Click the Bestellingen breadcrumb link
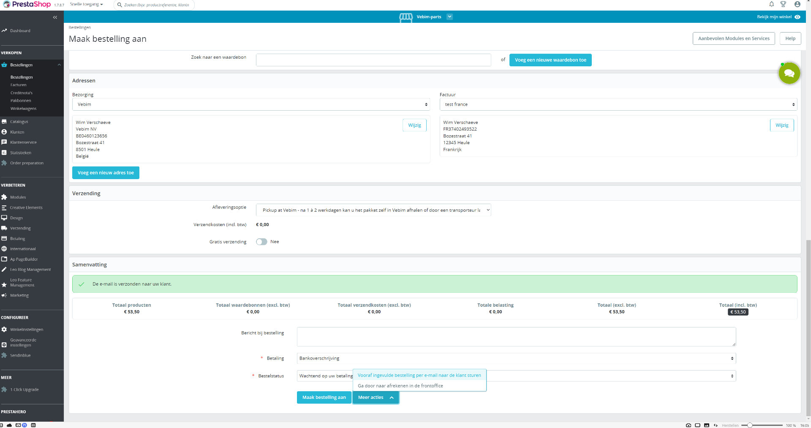 click(80, 27)
